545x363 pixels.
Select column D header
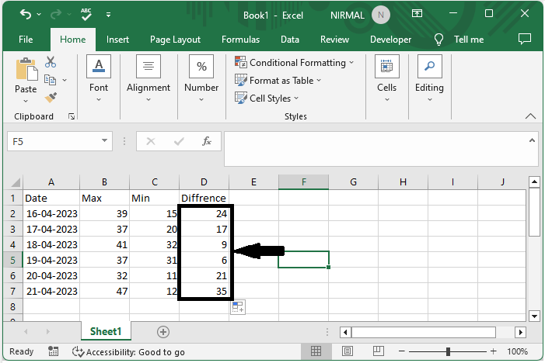click(204, 182)
